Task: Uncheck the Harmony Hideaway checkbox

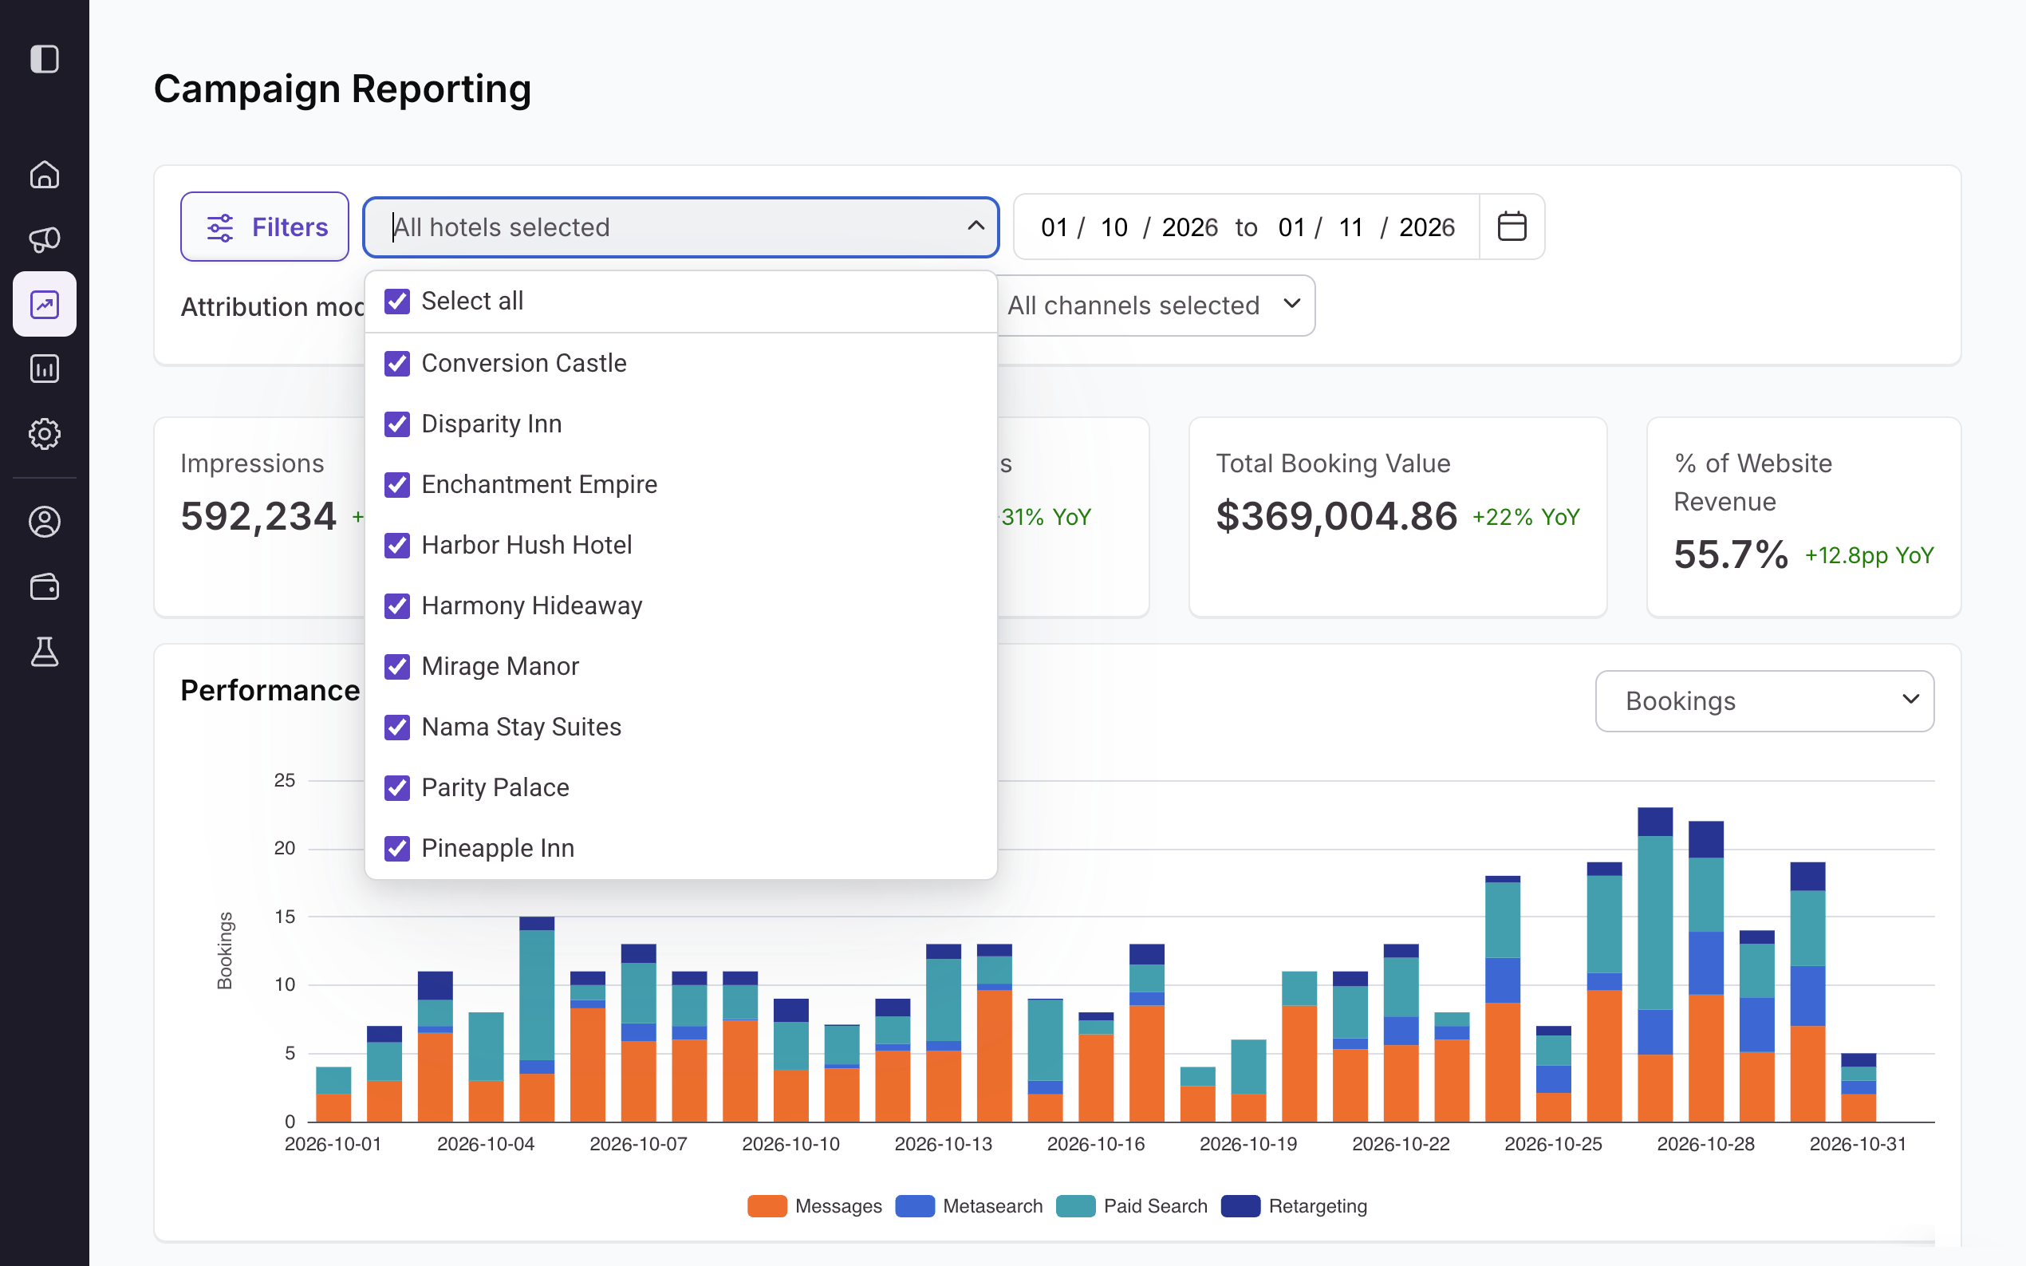Action: coord(397,605)
